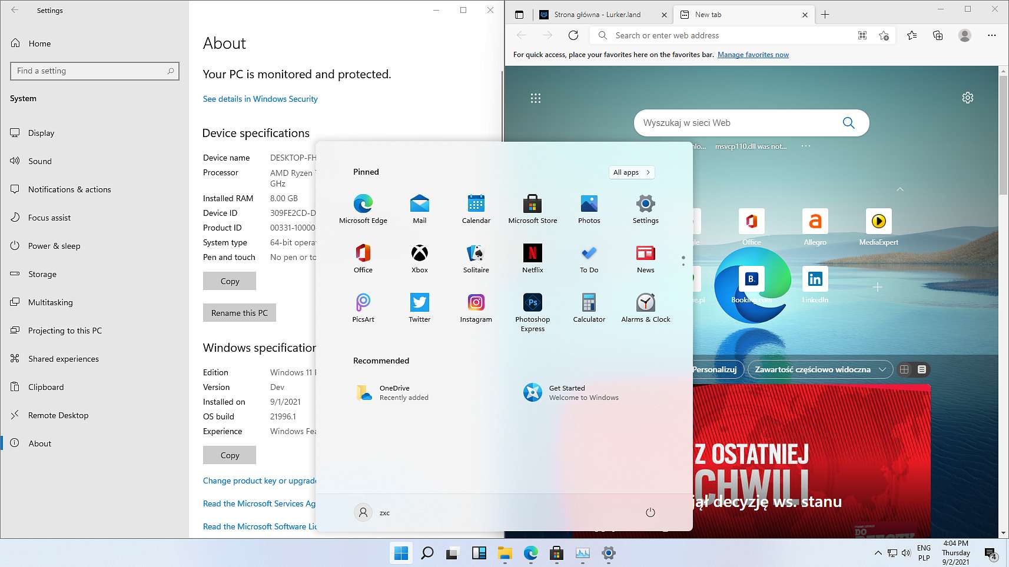This screenshot has width=1009, height=567.
Task: Go to Settings Home
Action: click(94, 44)
